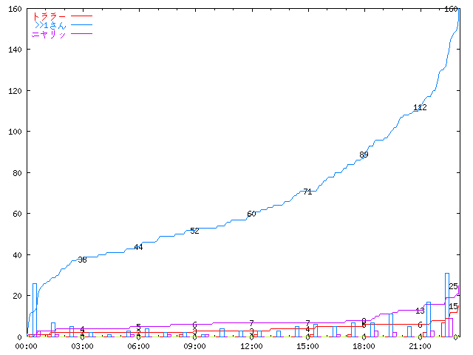Click the data label 112 on blue curve

pyautogui.click(x=420, y=107)
